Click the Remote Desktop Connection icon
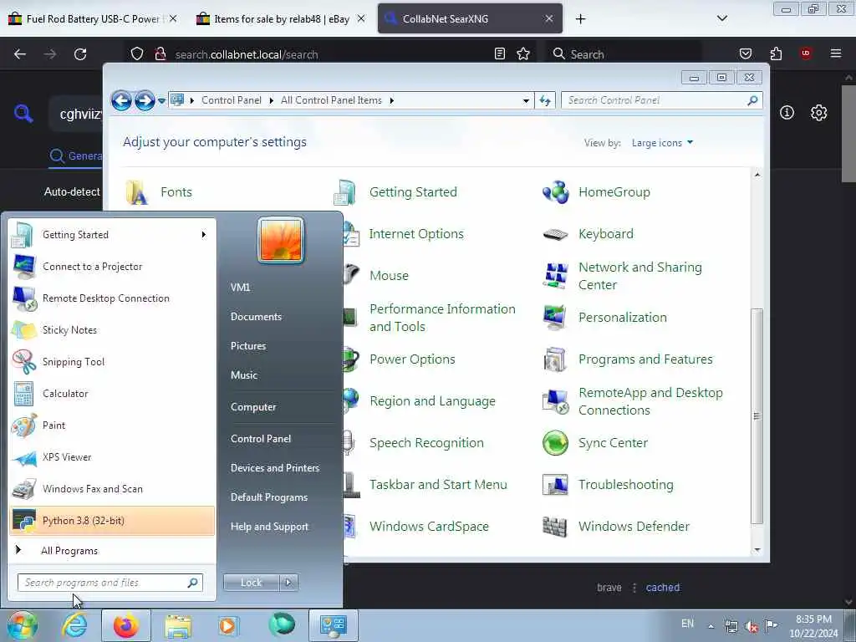The width and height of the screenshot is (856, 642). (24, 298)
